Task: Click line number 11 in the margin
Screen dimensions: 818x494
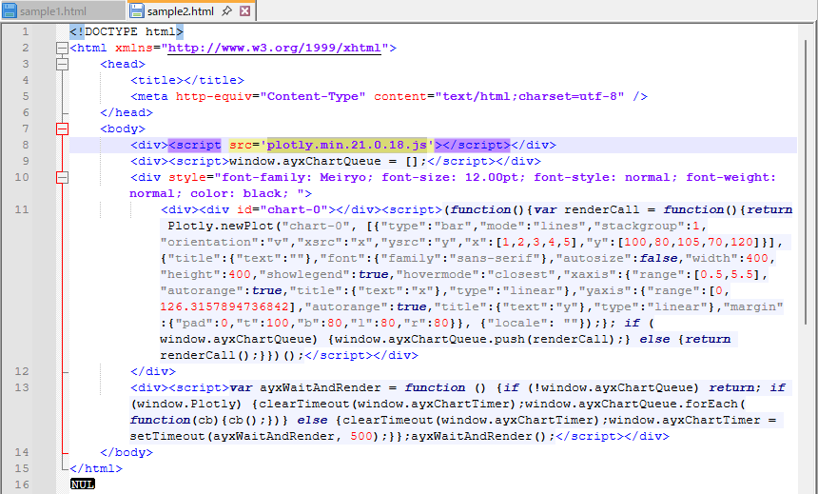Action: [x=24, y=209]
